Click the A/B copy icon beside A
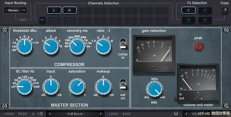The width and height of the screenshot is (231, 117). [x=40, y=114]
